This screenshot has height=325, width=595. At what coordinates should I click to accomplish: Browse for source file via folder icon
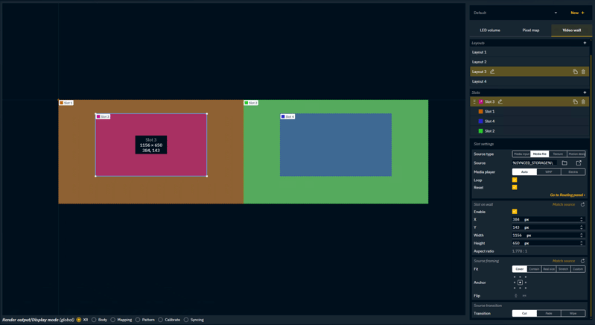[564, 163]
